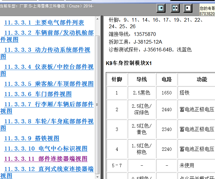215x179 pixels.
Task: Click circuit number 2440 cell
Action: pyautogui.click(x=167, y=109)
